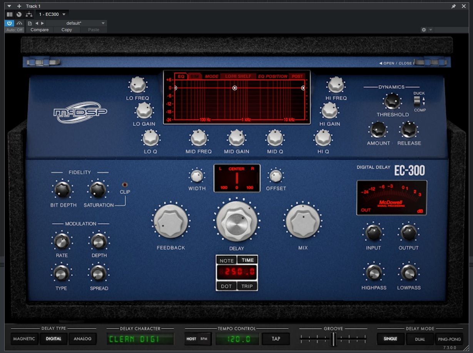
Task: Click the modulation DEPTH knob
Action: (99, 241)
